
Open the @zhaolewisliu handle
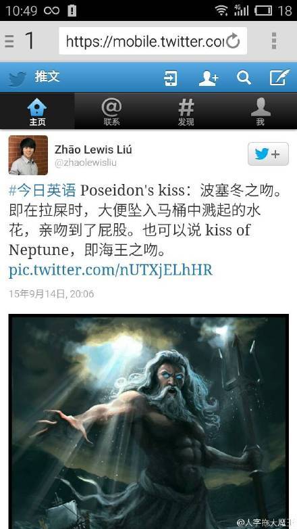[x=86, y=163]
